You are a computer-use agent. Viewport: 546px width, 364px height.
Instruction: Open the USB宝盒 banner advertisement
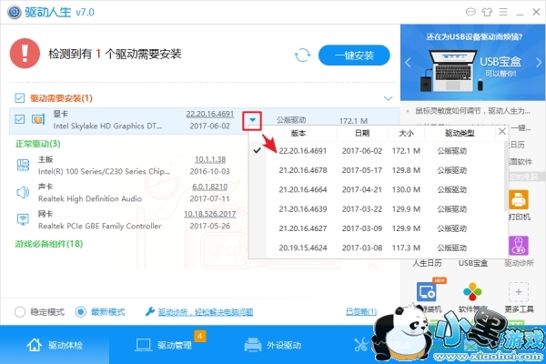click(x=473, y=63)
